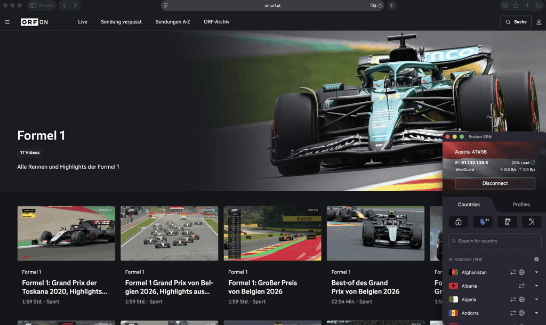Open the Belgien race start thumbnail
546x325 pixels.
tap(169, 233)
